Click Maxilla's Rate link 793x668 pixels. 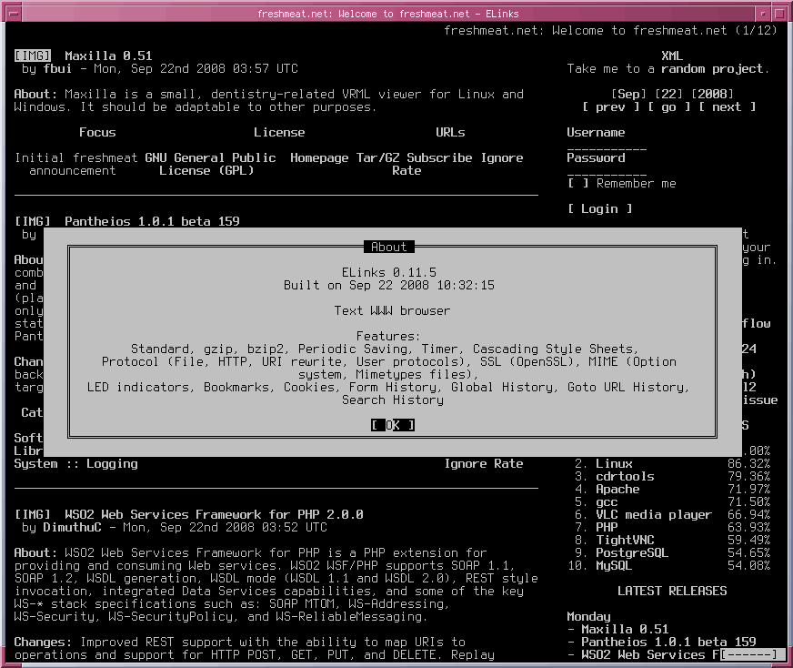coord(407,170)
